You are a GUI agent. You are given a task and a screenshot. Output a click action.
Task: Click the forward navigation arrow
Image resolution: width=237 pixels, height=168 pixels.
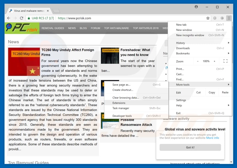pos(15,18)
